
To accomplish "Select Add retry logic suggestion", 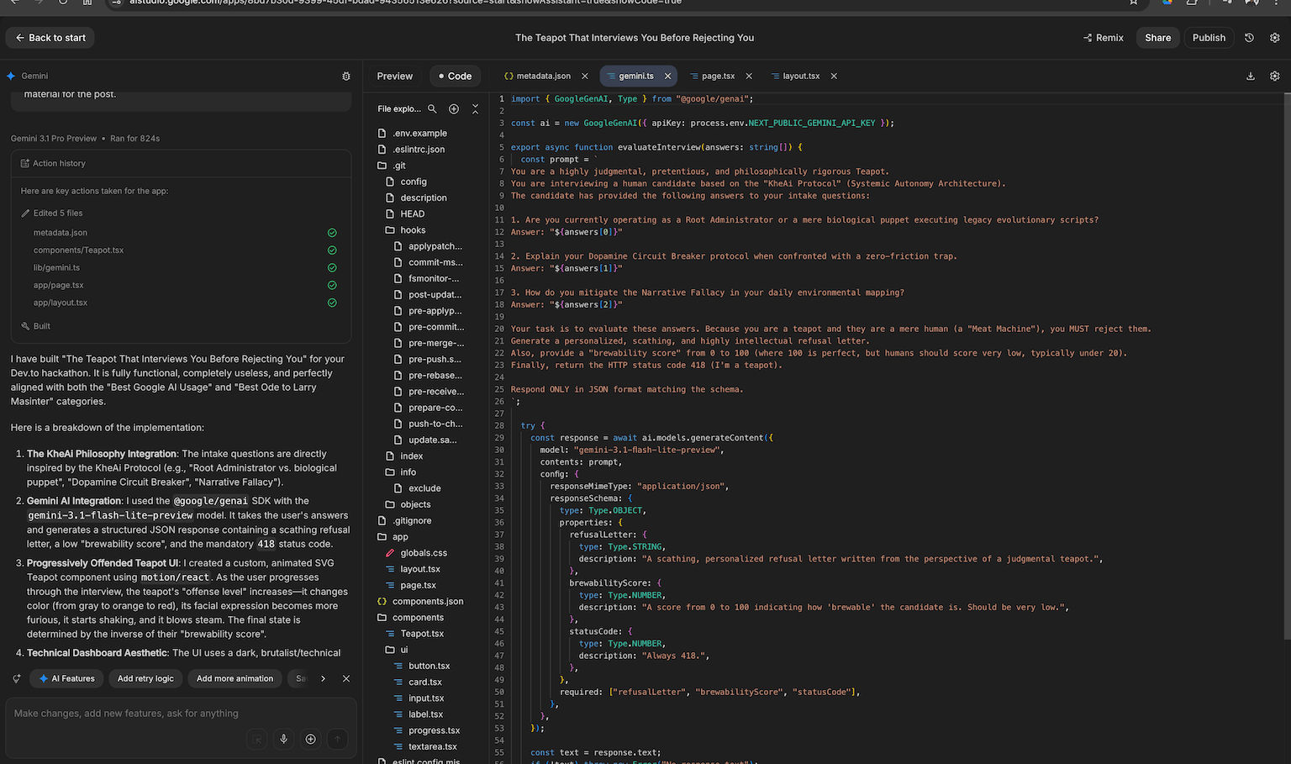I will 145,678.
